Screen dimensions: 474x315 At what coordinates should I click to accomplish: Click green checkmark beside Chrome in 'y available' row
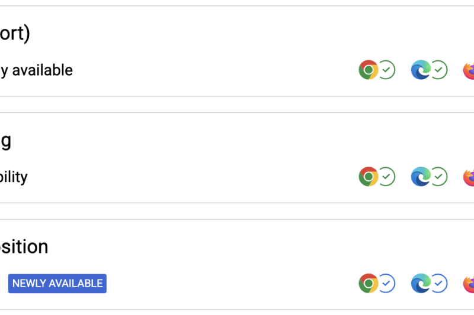tap(386, 70)
